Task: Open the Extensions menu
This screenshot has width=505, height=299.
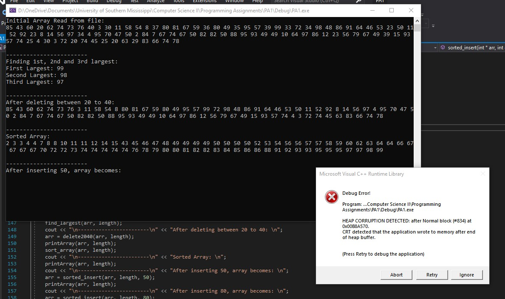Action: [x=204, y=1]
